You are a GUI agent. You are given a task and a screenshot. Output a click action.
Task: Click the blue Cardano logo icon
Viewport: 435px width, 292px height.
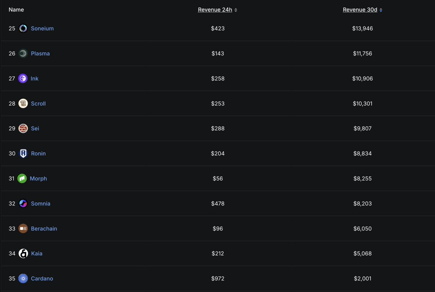click(23, 279)
